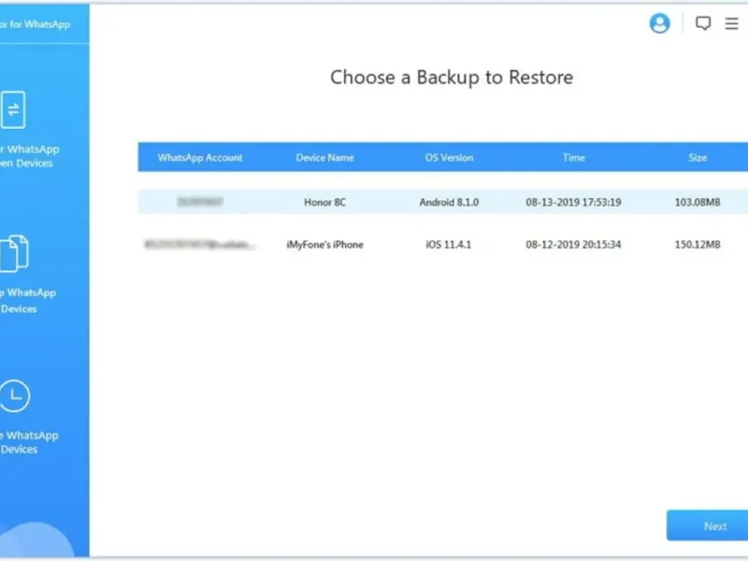Open the user account profile icon
Image resolution: width=748 pixels, height=561 pixels.
660,22
